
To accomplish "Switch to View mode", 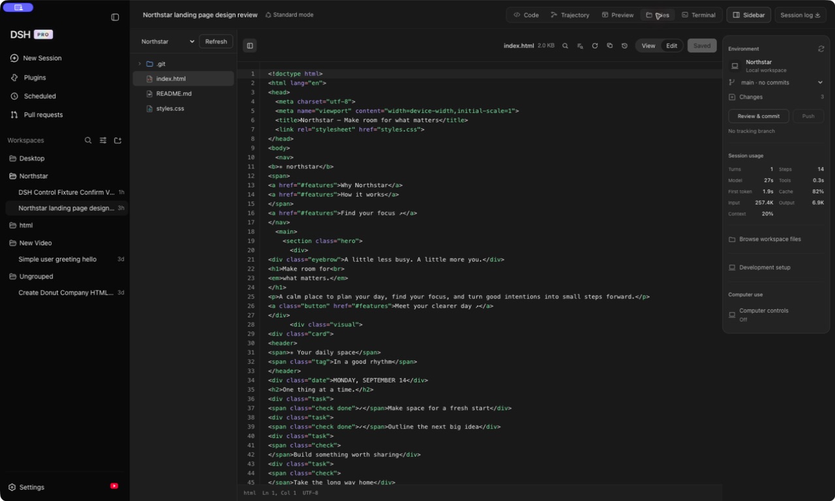I will 648,46.
